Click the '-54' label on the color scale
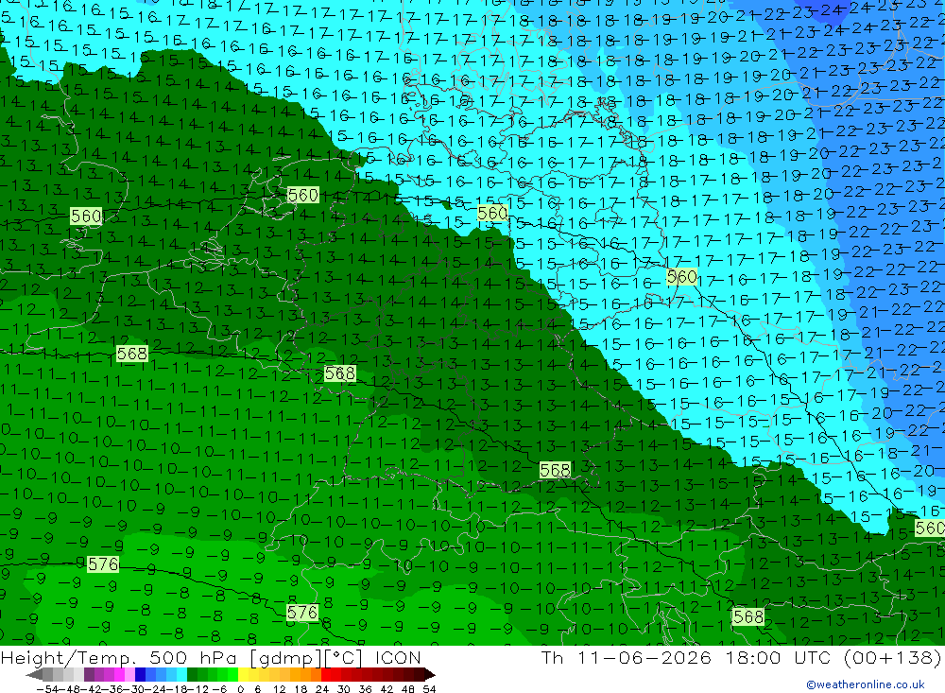Screen dimensions: 945x693 point(48,689)
